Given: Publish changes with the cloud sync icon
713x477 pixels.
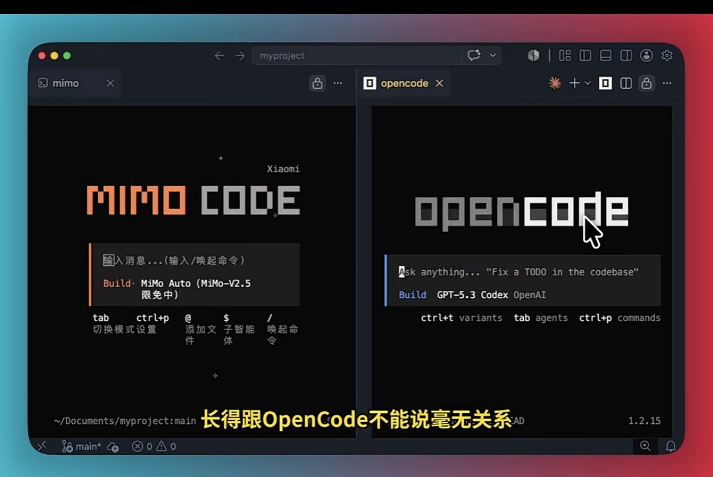Looking at the screenshot, I should 112,447.
